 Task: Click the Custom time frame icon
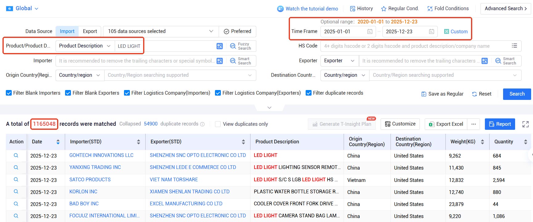(446, 31)
